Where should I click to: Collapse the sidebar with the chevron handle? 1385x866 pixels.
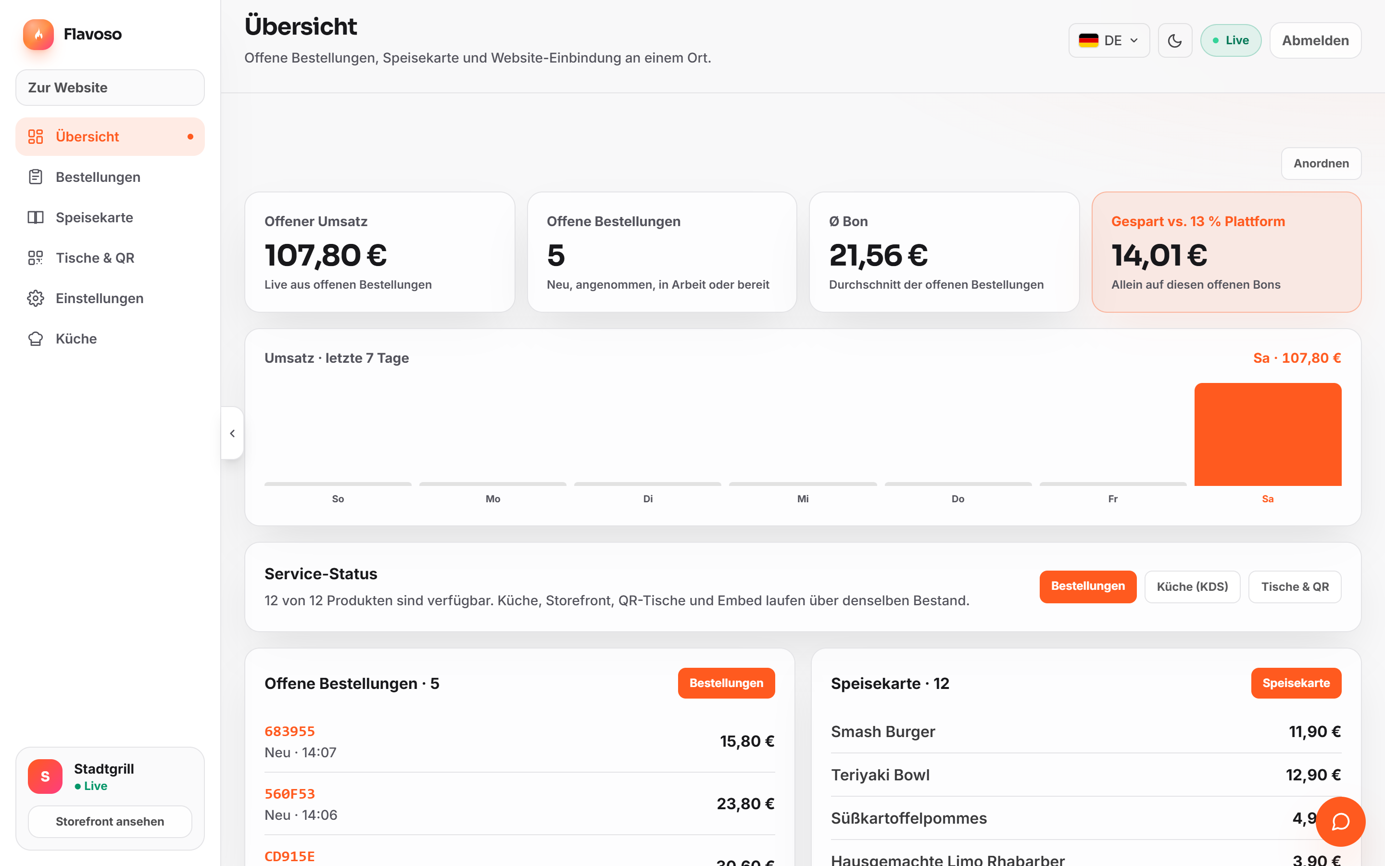click(x=232, y=433)
